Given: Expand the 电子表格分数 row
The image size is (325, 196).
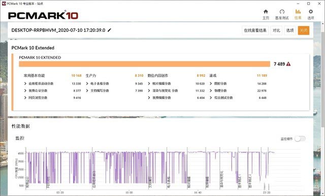Looking at the screenshot, I should (x=87, y=83).
